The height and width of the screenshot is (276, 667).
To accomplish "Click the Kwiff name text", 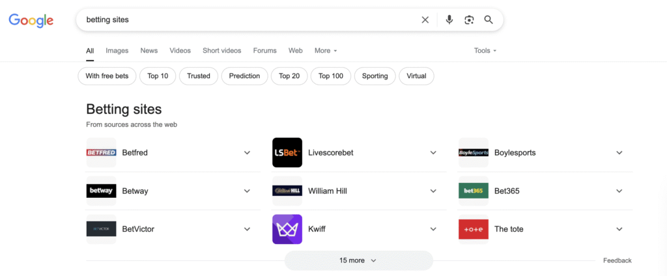I will (x=317, y=229).
